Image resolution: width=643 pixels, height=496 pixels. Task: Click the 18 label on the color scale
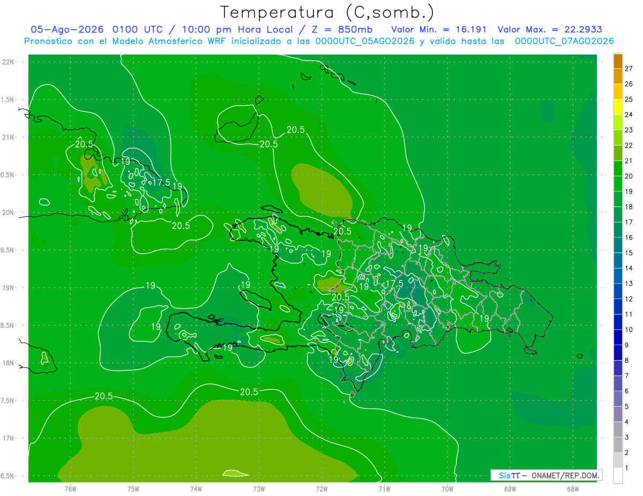pos(629,207)
